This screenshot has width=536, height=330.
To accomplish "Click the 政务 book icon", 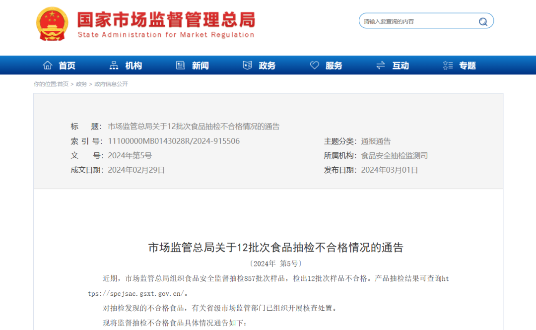I will coord(247,65).
